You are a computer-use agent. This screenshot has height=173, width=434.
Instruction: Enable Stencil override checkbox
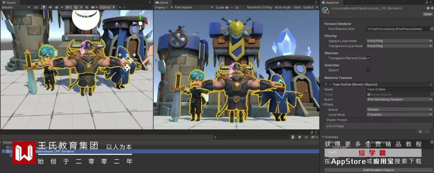tap(368, 70)
